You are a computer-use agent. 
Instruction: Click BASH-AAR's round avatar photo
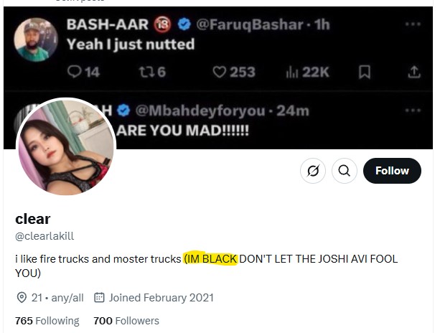tap(36, 39)
